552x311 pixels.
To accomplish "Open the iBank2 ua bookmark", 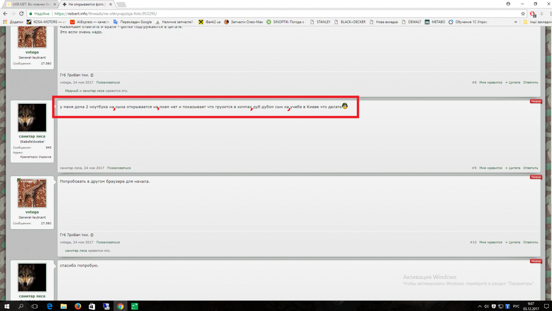I will tap(209, 22).
